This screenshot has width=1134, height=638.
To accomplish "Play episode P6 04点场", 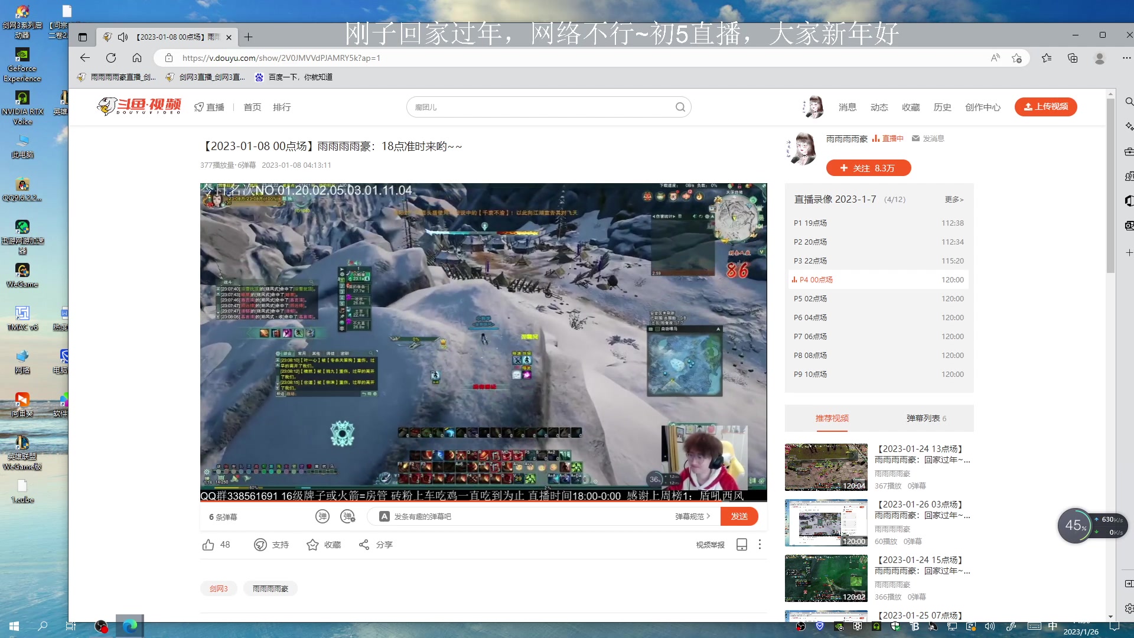I will click(x=878, y=318).
